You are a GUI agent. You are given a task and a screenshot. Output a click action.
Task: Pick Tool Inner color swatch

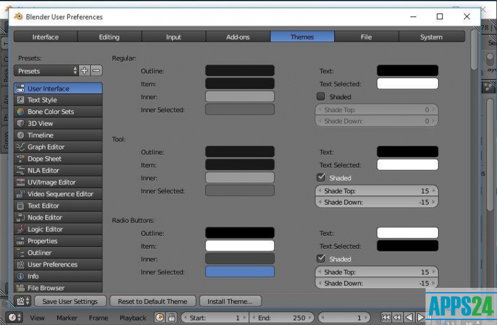240,177
